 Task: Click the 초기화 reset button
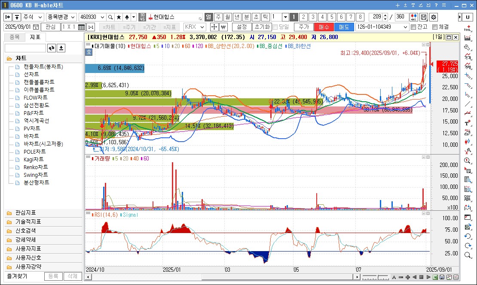point(262,27)
